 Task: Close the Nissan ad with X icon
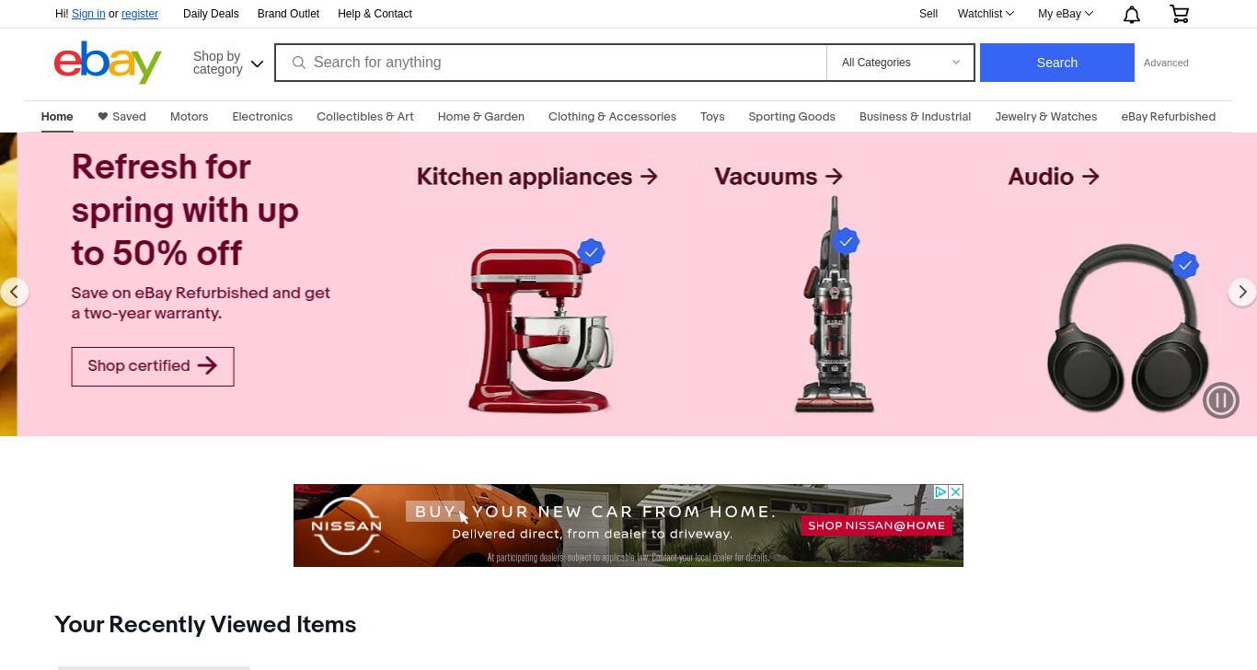[x=956, y=491]
